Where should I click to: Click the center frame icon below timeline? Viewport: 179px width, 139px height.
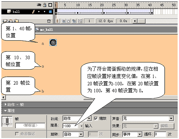[x=57, y=21]
